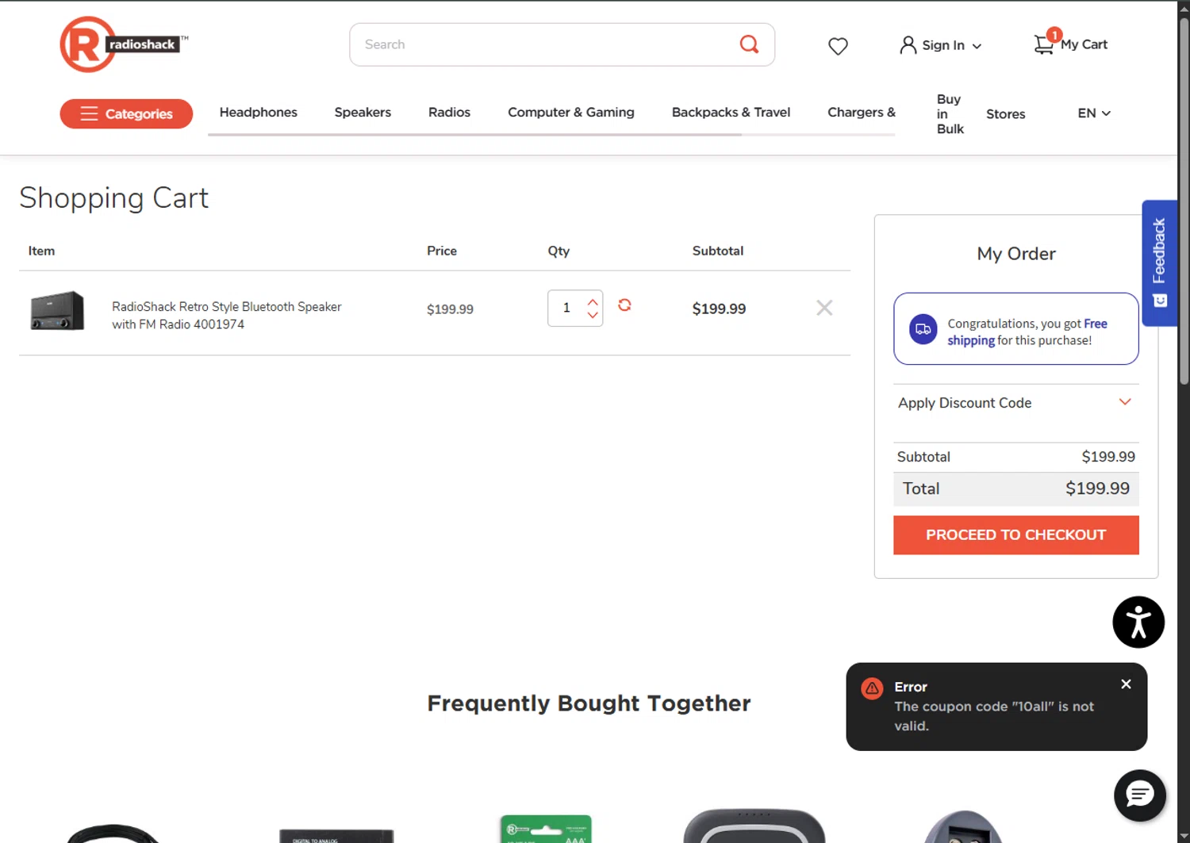
Task: Open the Radios category
Action: 449,113
